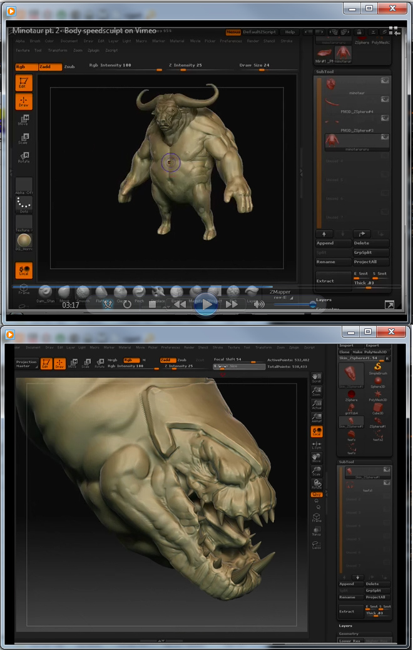Toggle visibility eye of the minotaur subtool
The height and width of the screenshot is (650, 413).
click(385, 81)
